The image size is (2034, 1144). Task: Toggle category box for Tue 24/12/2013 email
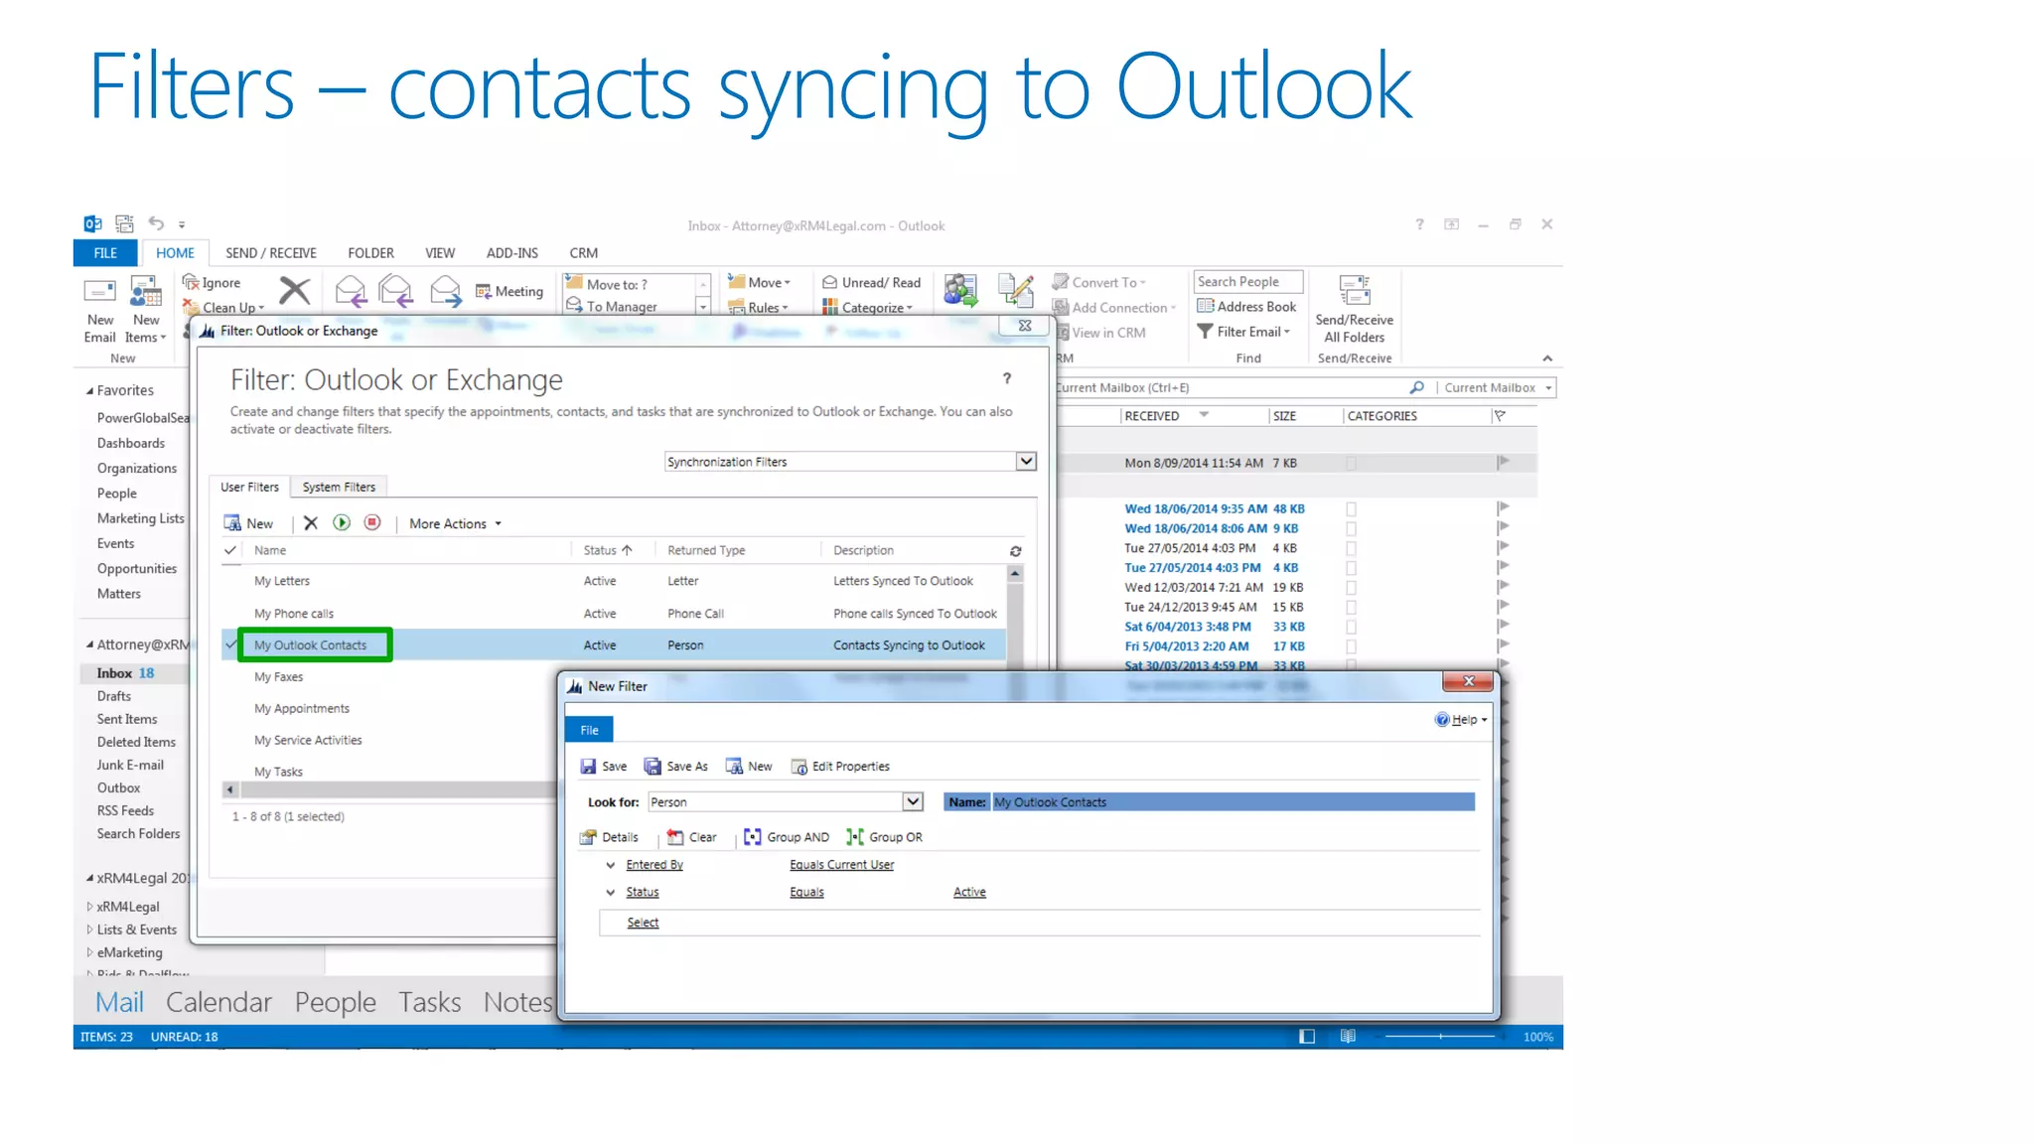coord(1351,607)
